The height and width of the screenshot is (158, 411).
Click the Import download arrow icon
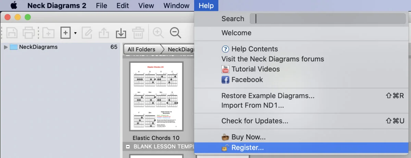[x=121, y=33]
